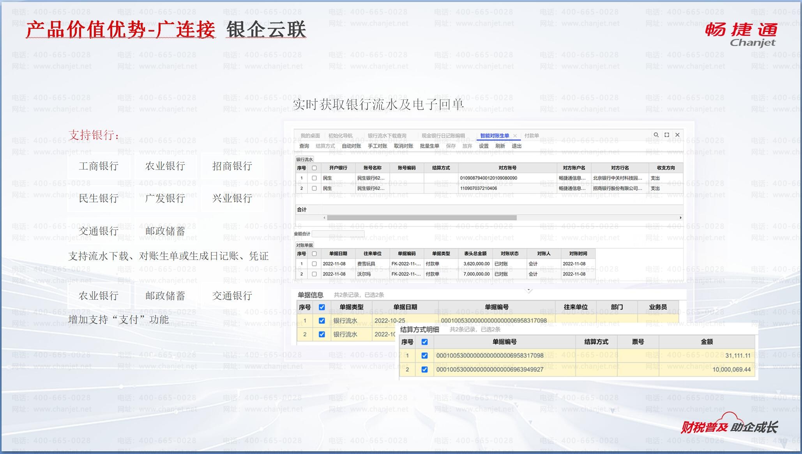The width and height of the screenshot is (802, 454).
Task: Click the Chanjet 畅捷通 logo
Action: click(741, 34)
